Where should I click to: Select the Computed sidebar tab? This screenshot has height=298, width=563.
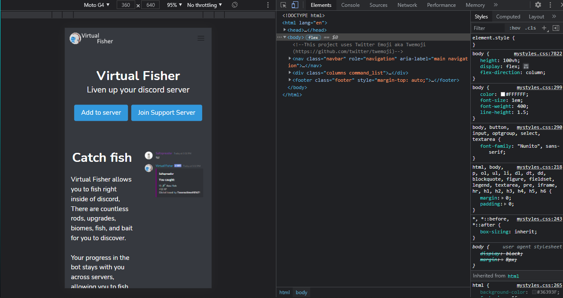coord(508,17)
